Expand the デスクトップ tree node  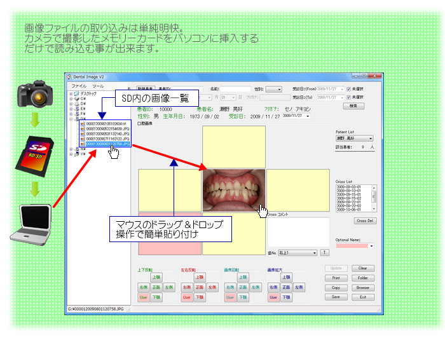click(71, 93)
